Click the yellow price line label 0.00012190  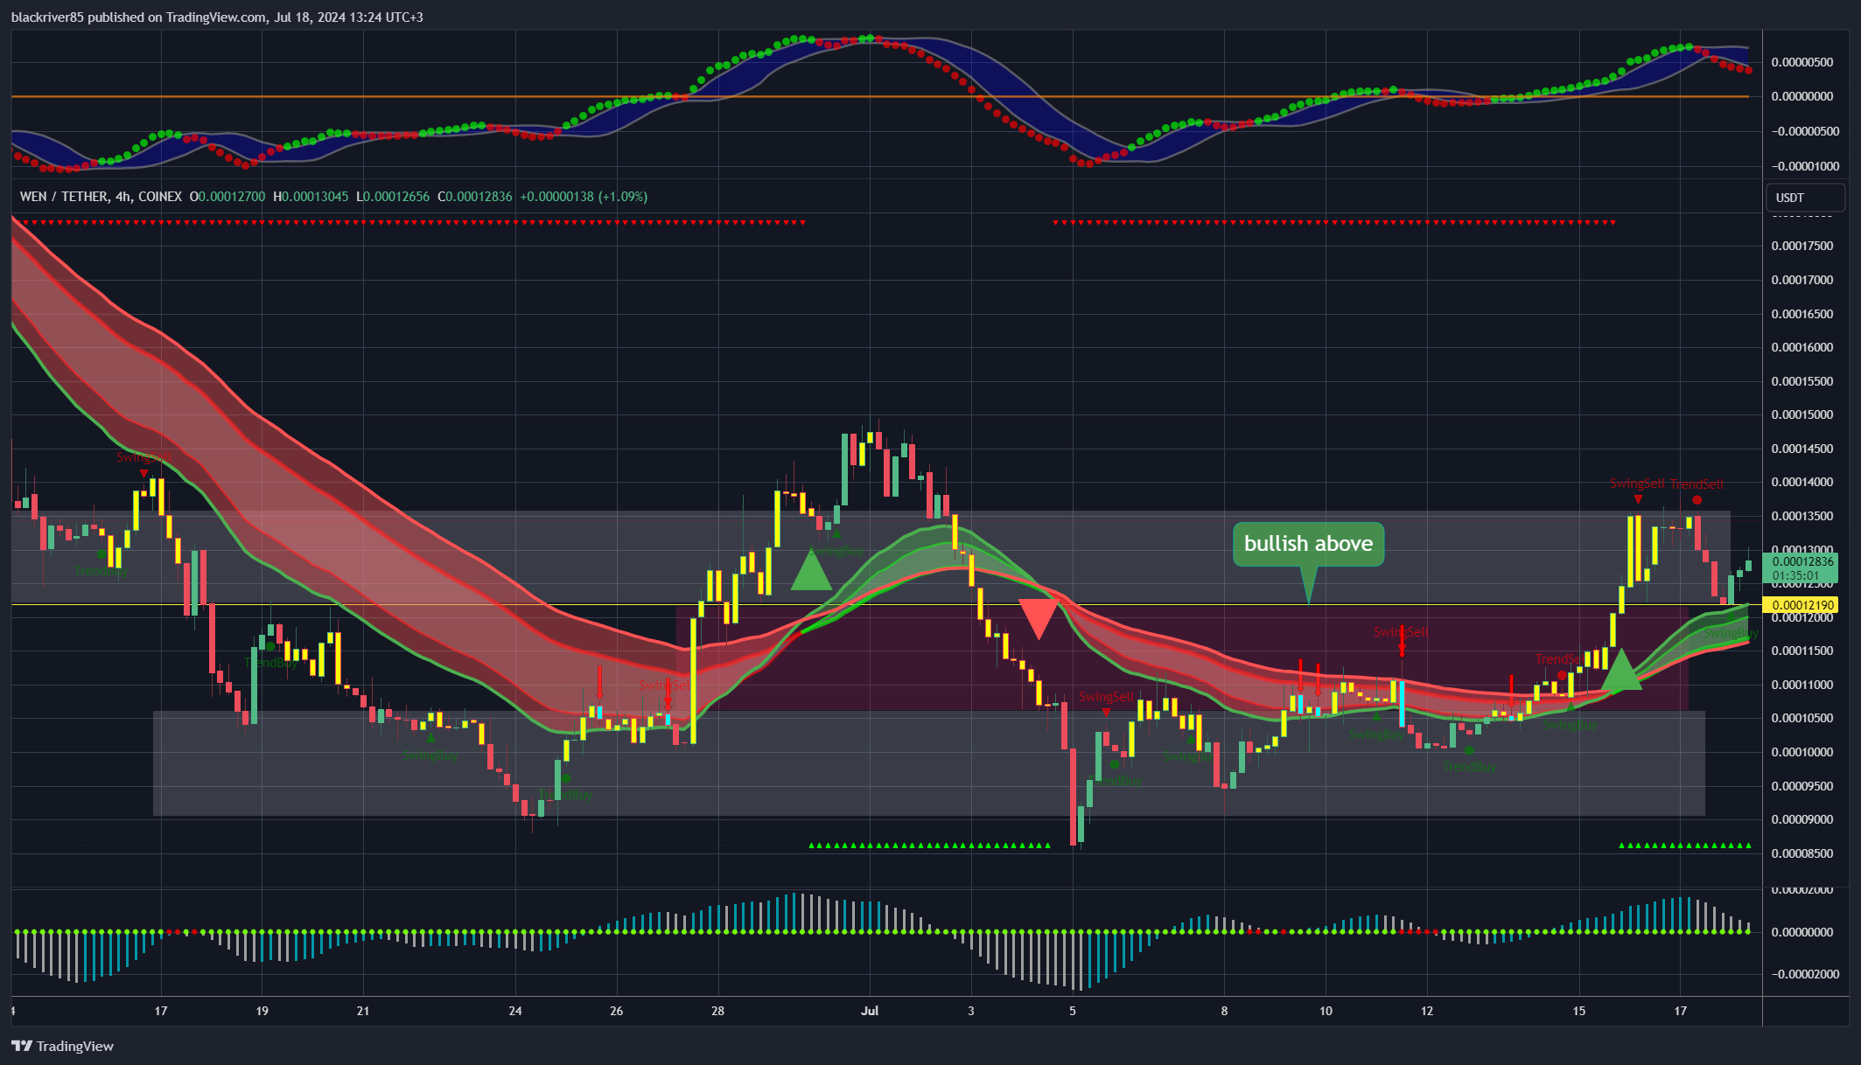pyautogui.click(x=1802, y=605)
